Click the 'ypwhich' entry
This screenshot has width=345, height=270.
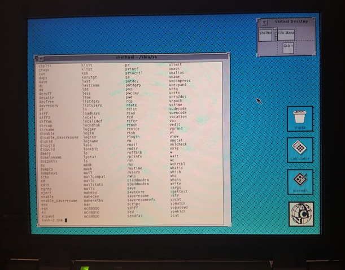pos(178,211)
